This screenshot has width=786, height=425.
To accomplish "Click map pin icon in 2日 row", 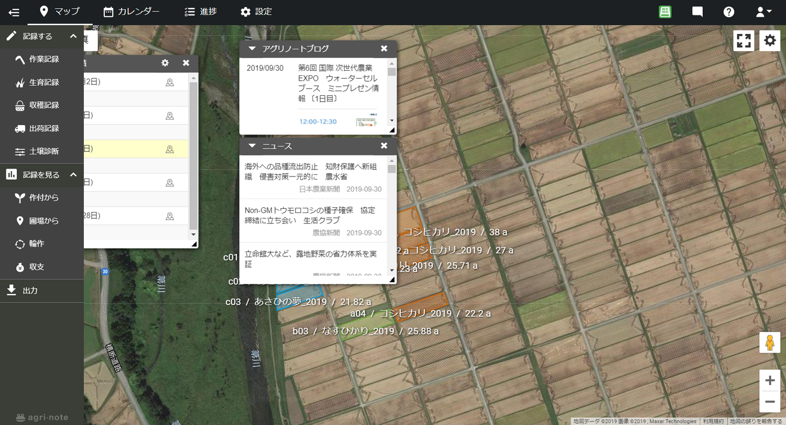I will (169, 82).
